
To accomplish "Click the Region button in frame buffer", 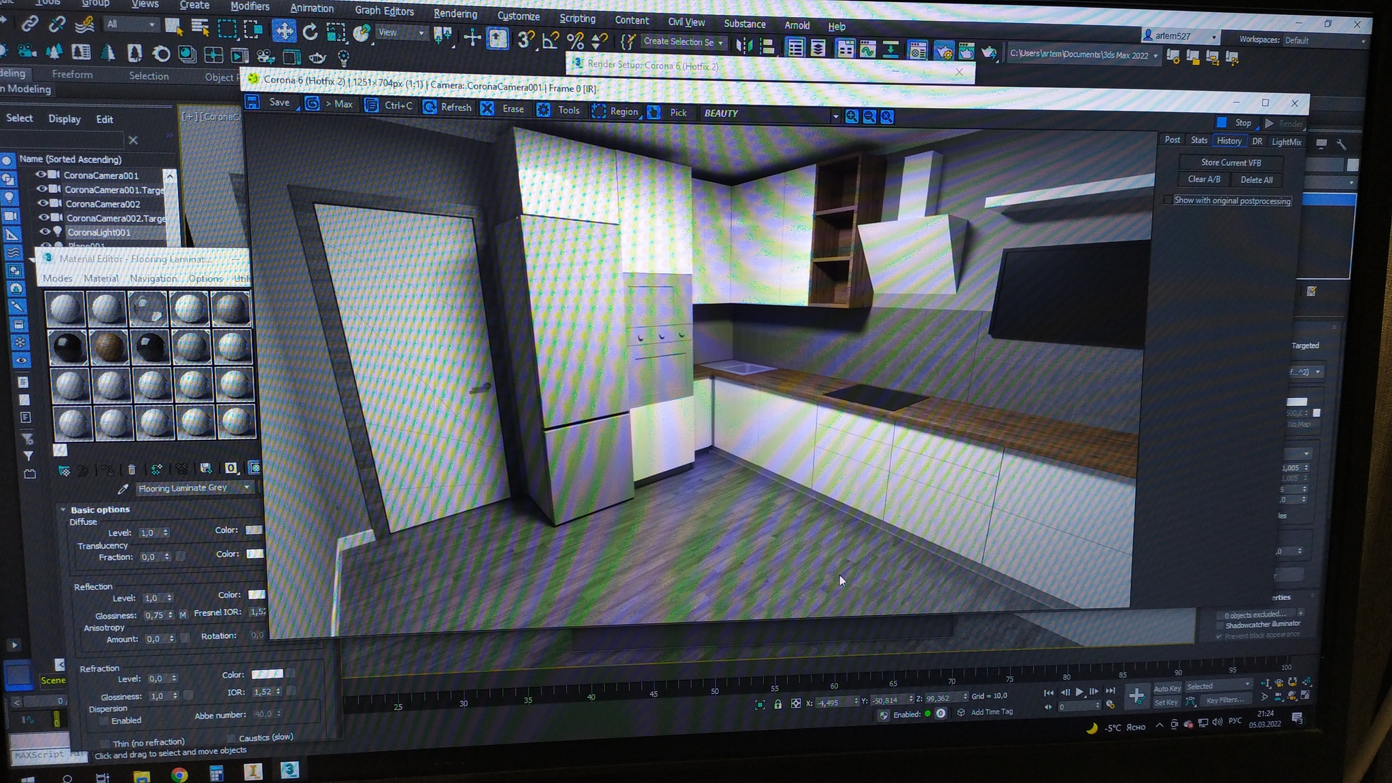I will [x=615, y=111].
